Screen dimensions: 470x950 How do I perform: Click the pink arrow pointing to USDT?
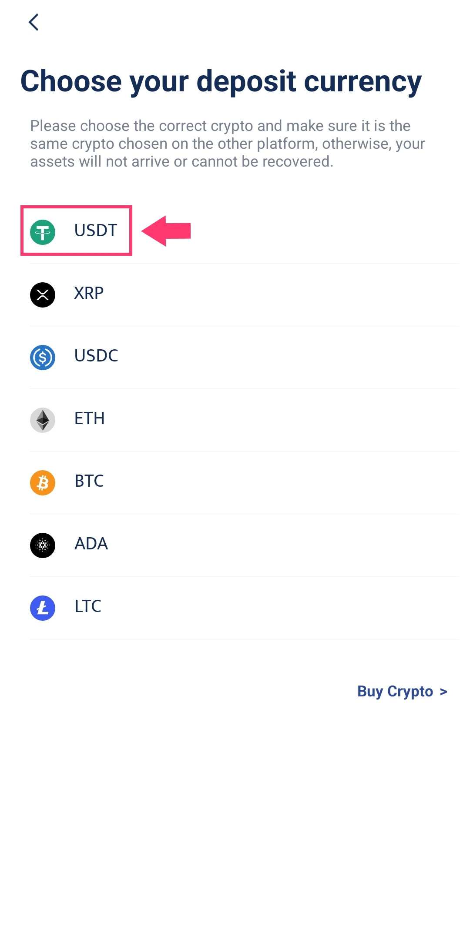pyautogui.click(x=167, y=231)
